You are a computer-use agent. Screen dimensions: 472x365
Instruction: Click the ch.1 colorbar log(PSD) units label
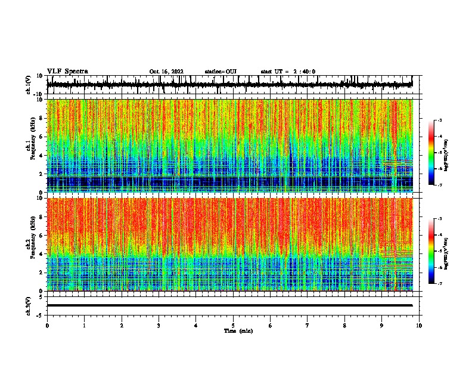pos(446,155)
